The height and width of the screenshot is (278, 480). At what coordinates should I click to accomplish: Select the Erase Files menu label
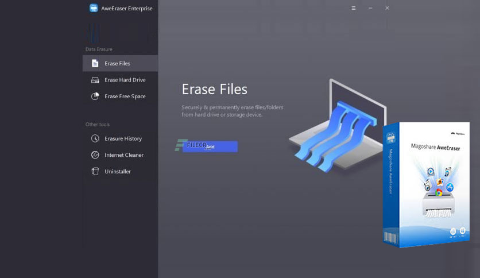[x=117, y=63]
